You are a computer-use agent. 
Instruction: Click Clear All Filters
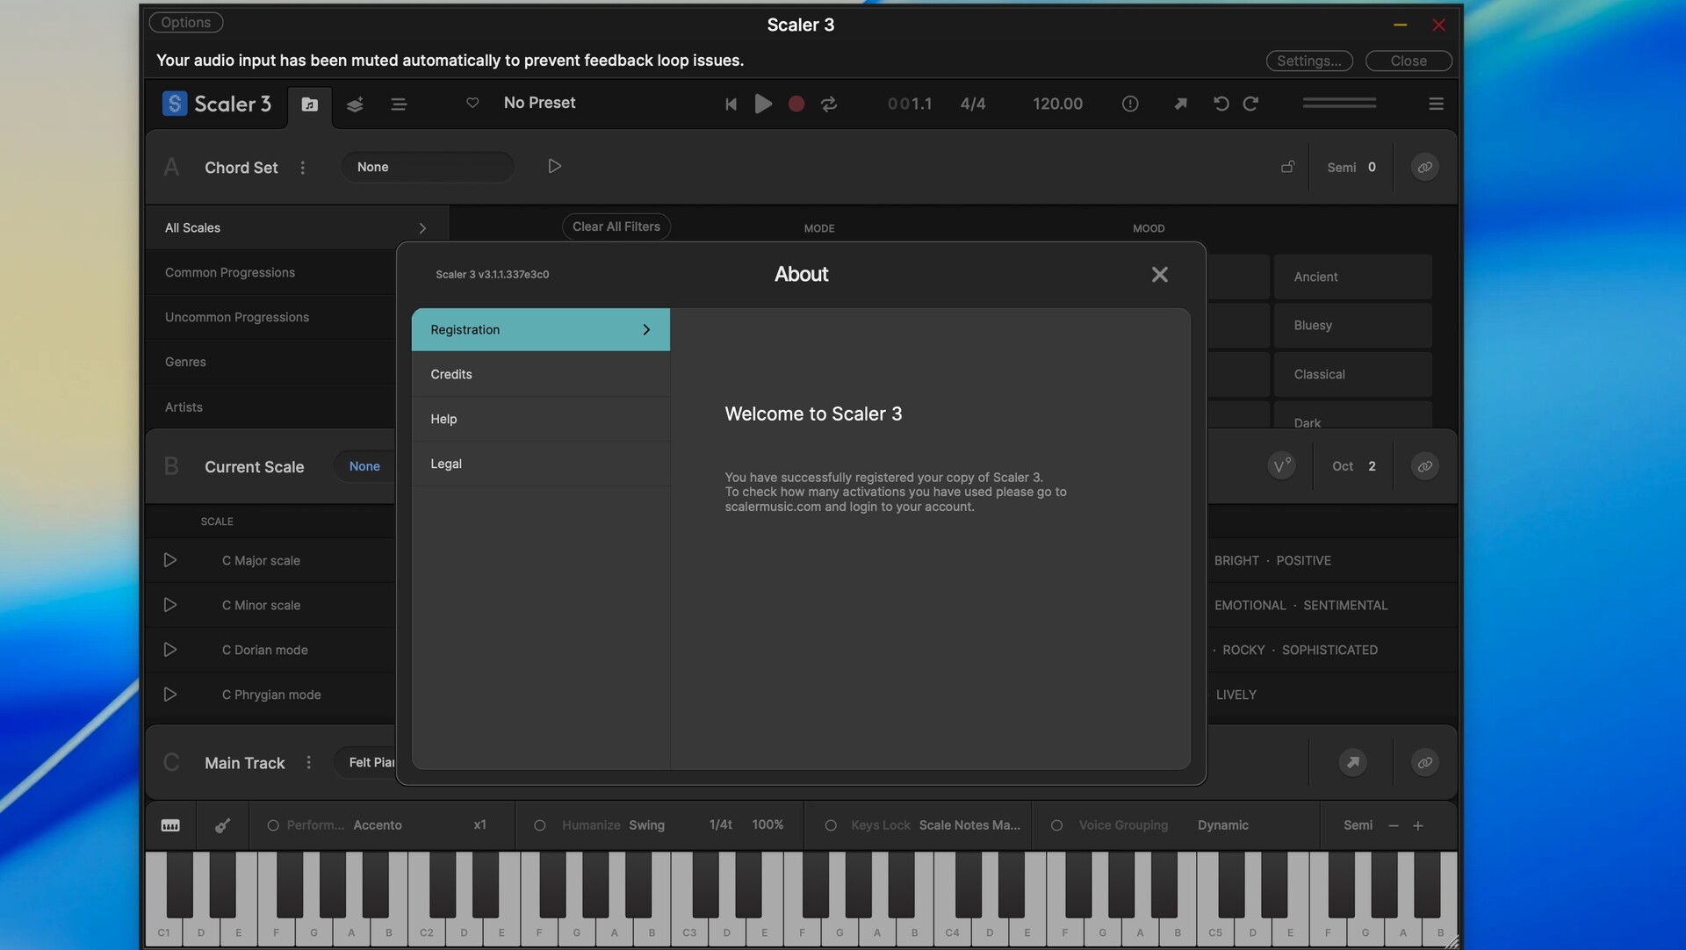tap(616, 227)
